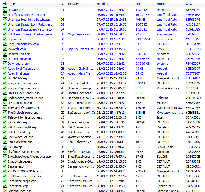
Task: Sort by load order column header
Action: point(62,4)
